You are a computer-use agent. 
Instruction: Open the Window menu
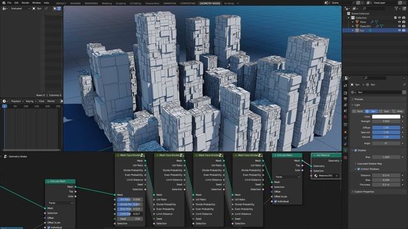click(x=36, y=3)
